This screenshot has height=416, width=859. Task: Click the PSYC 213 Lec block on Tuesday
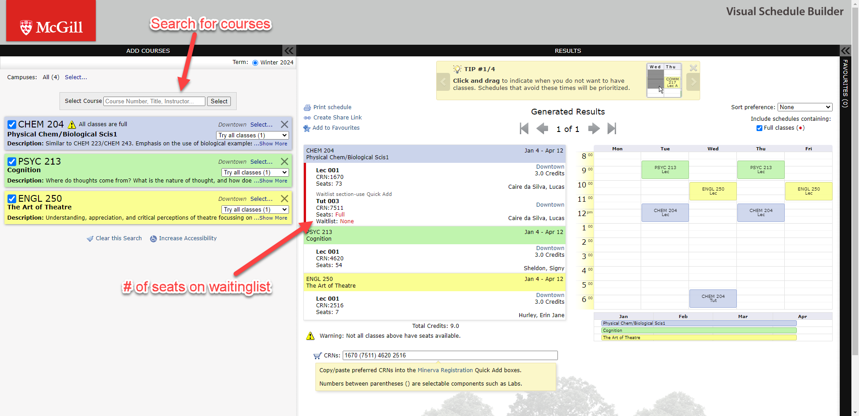pos(665,170)
